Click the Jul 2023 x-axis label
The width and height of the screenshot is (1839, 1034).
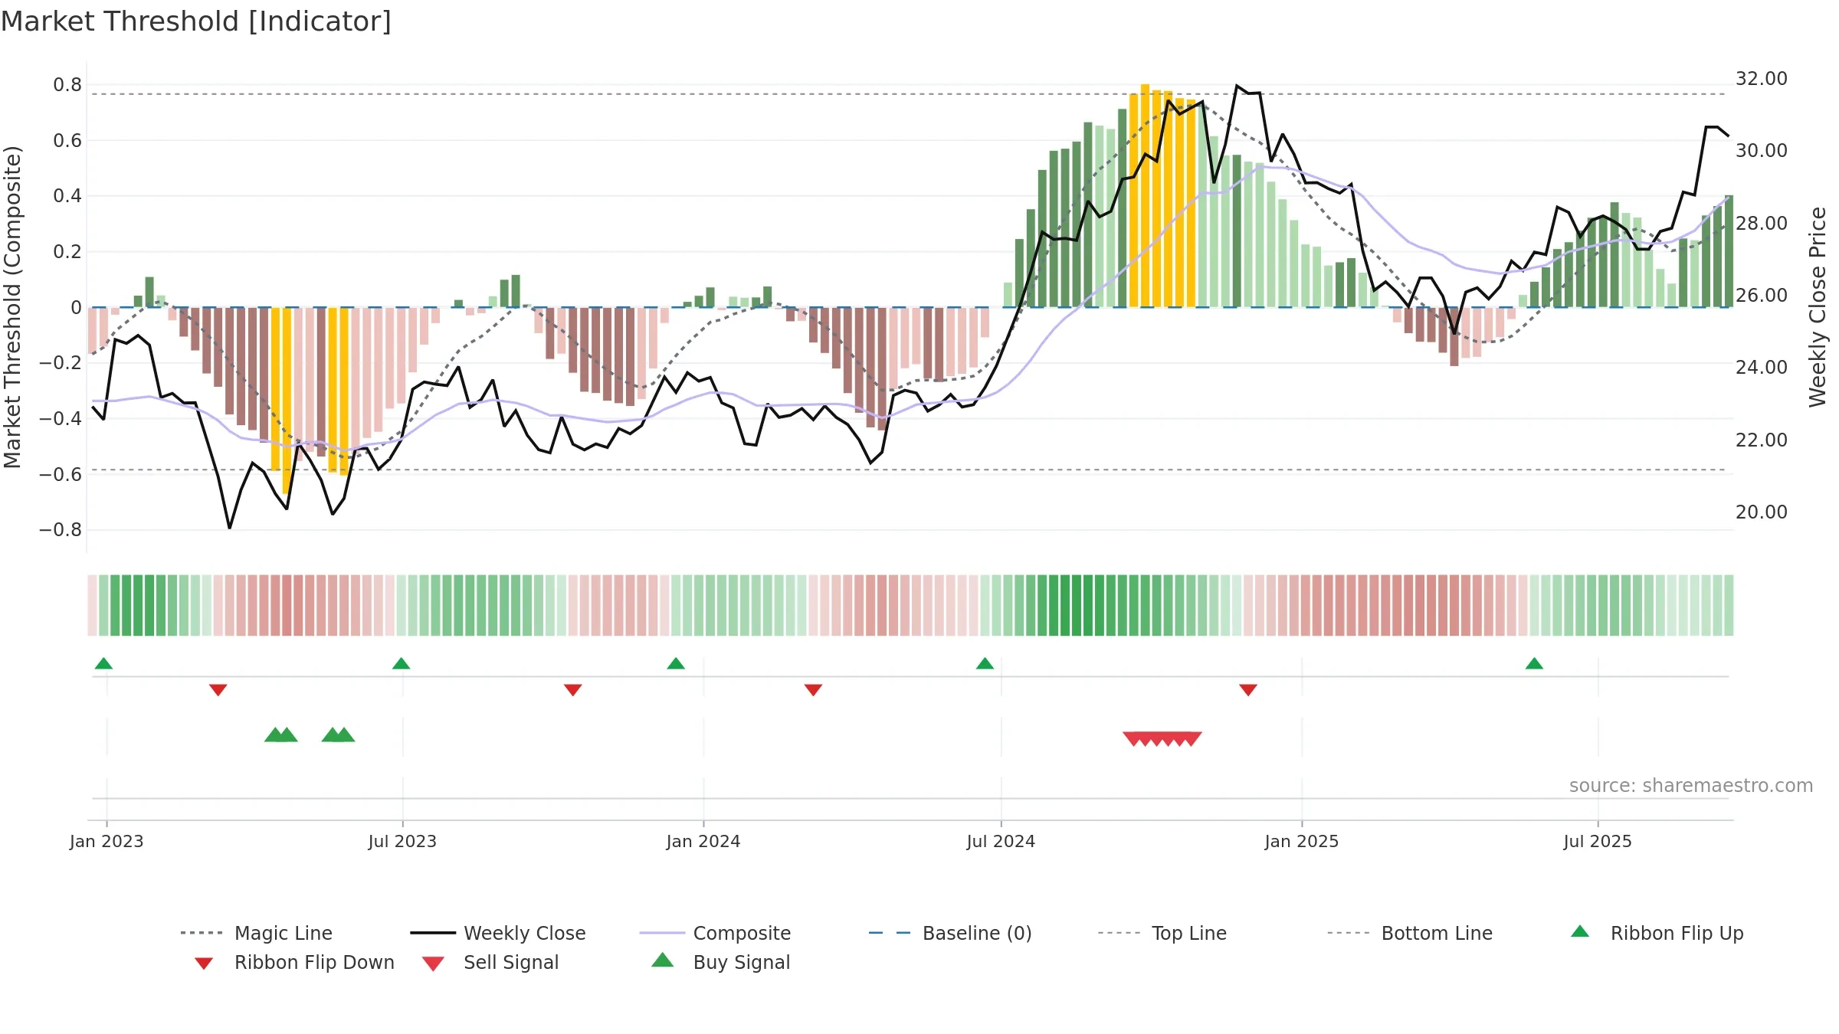pyautogui.click(x=402, y=841)
